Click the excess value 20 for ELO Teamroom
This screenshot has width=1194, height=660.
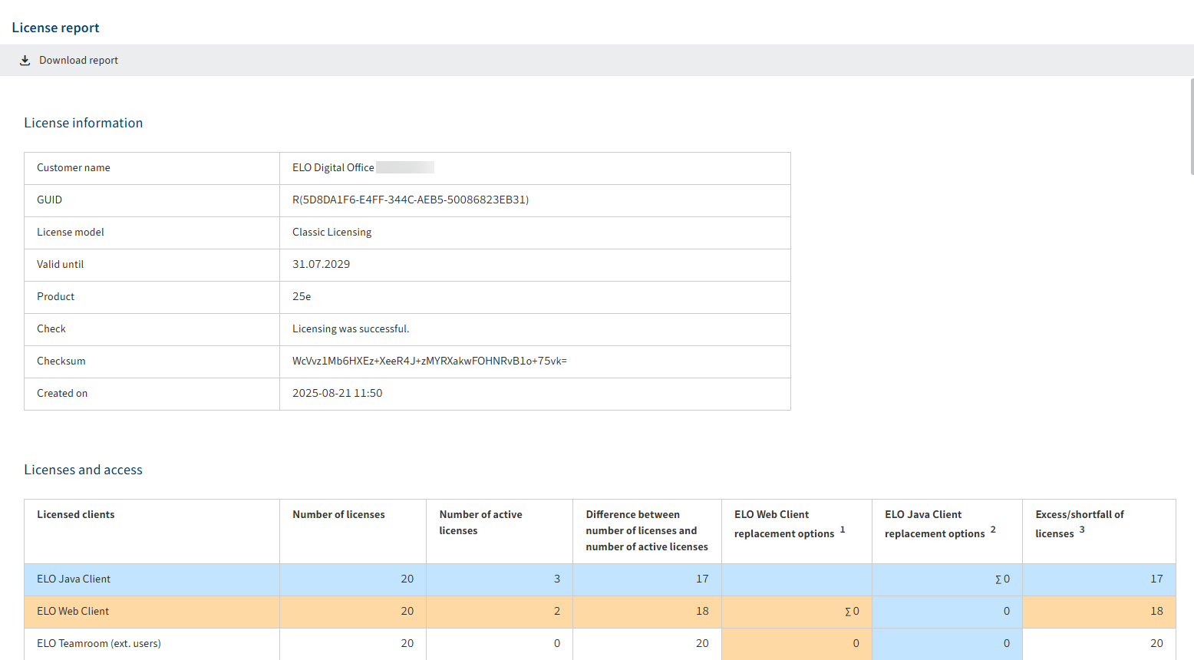1156,644
